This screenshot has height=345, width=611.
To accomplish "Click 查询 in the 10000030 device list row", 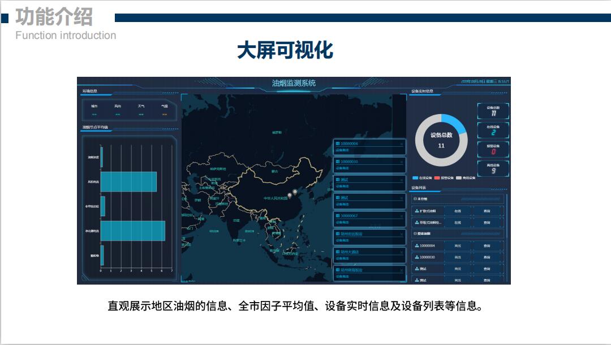I will pyautogui.click(x=487, y=257).
